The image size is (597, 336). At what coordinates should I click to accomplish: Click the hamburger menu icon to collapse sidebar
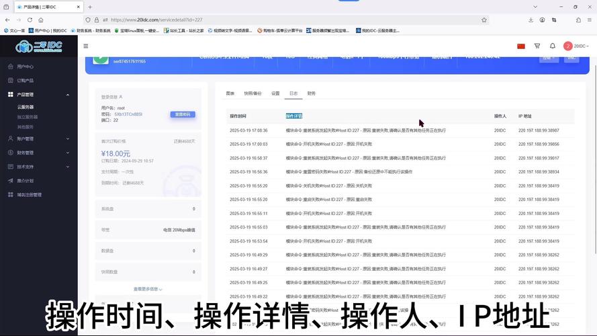click(x=86, y=46)
